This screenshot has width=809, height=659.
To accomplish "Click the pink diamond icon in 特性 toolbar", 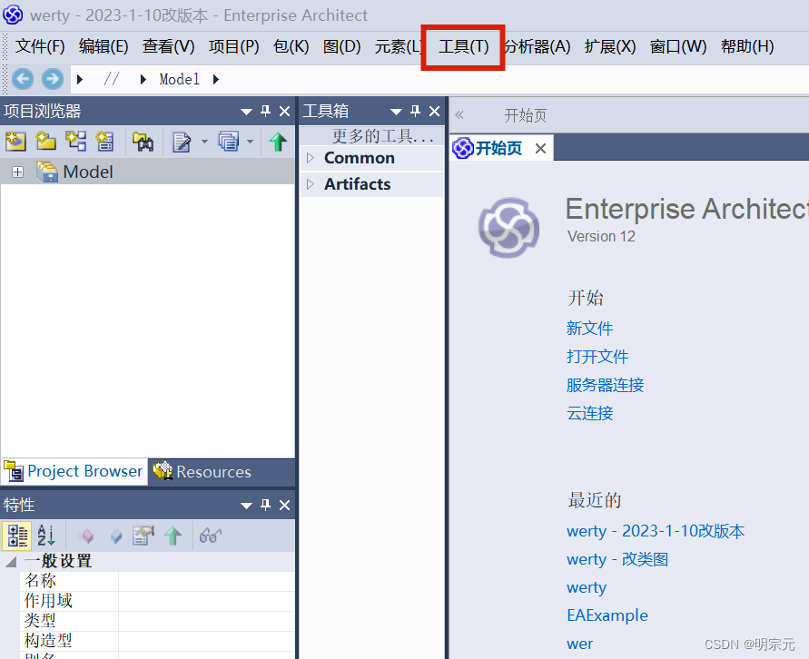I will coord(84,536).
